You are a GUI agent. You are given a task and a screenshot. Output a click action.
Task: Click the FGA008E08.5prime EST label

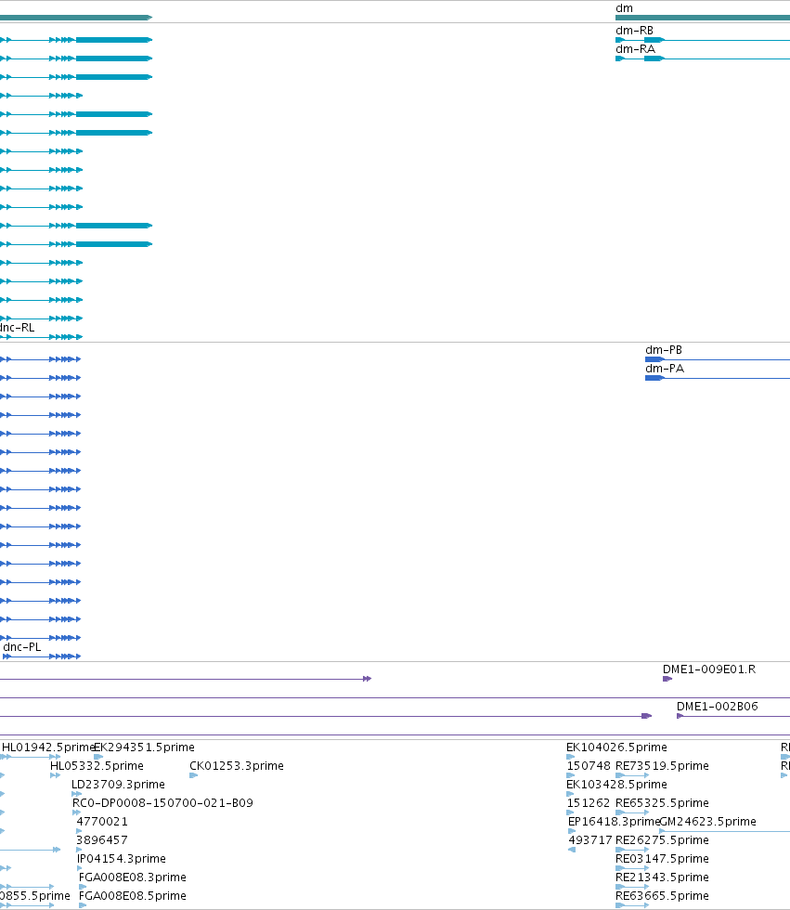[132, 895]
